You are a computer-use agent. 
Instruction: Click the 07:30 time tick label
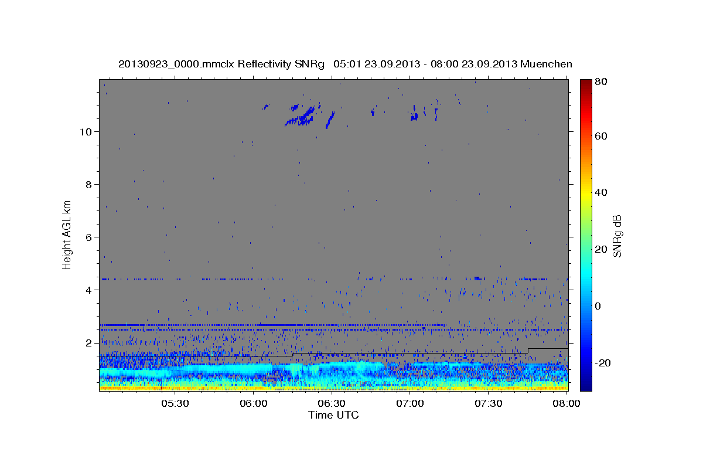click(489, 403)
